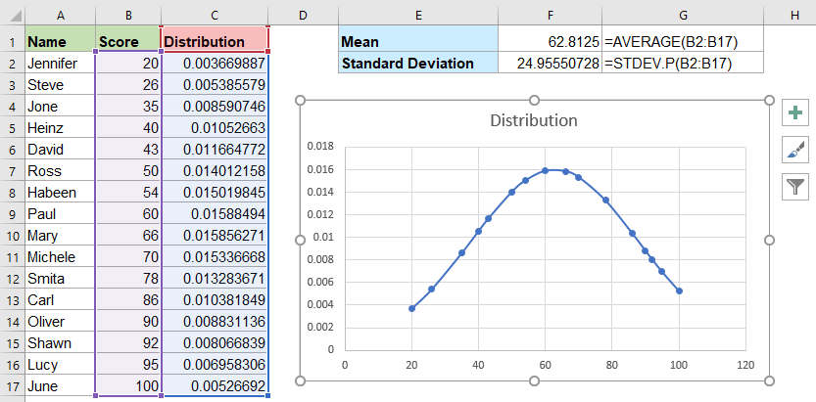816x402 pixels.
Task: Select the chart title Distribution
Action: tap(533, 121)
